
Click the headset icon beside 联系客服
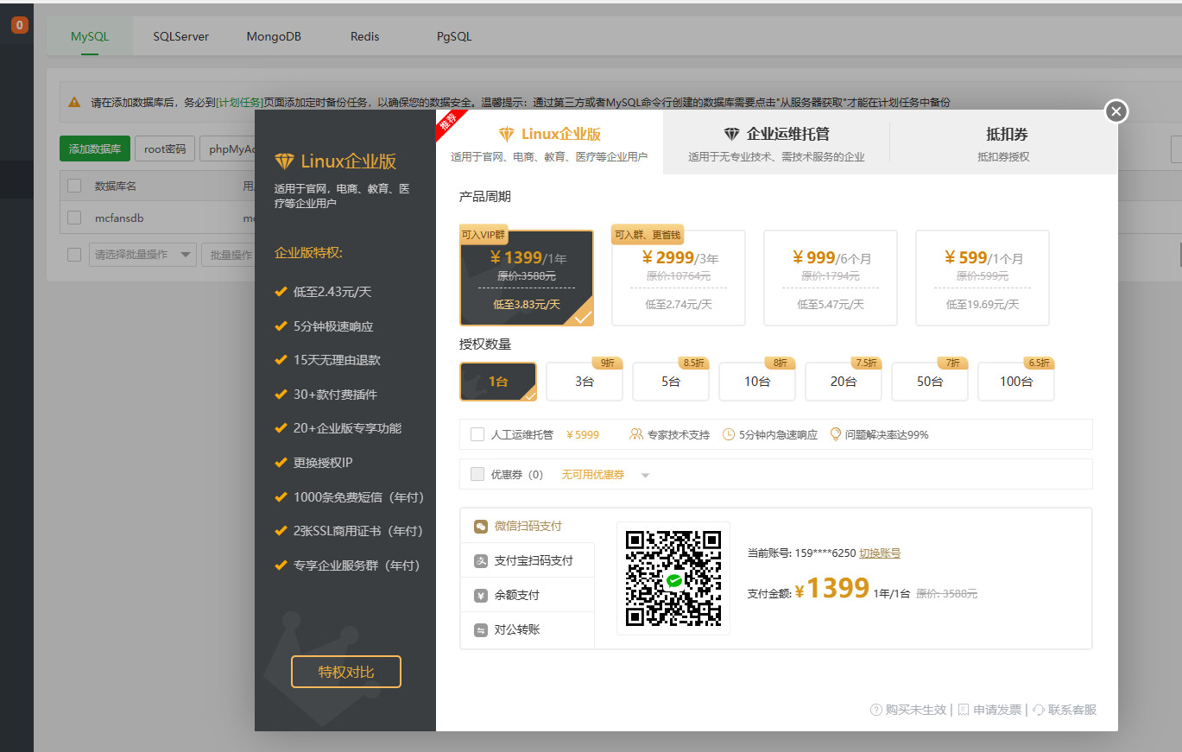pos(1039,710)
